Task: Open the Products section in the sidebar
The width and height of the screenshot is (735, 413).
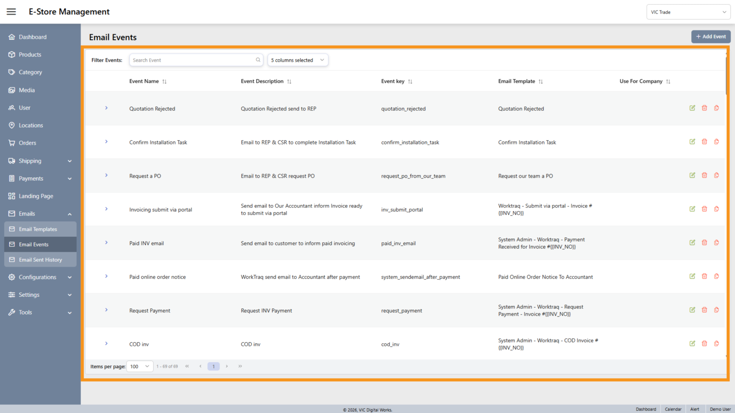Action: tap(30, 54)
